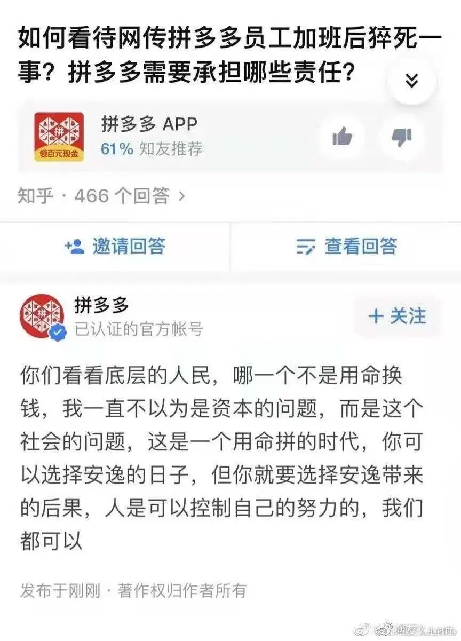This screenshot has height=641, width=461.
Task: Tap the 查看回答 list-pencil icon
Action: pyautogui.click(x=306, y=247)
